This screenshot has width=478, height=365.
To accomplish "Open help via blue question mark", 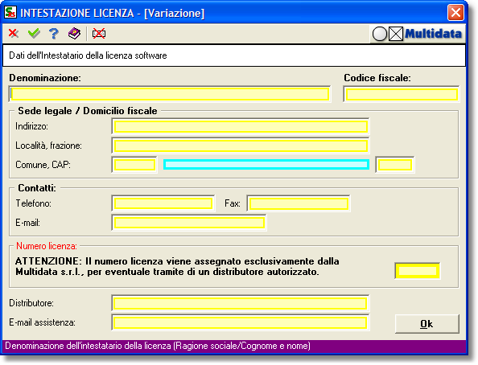I will 54,34.
